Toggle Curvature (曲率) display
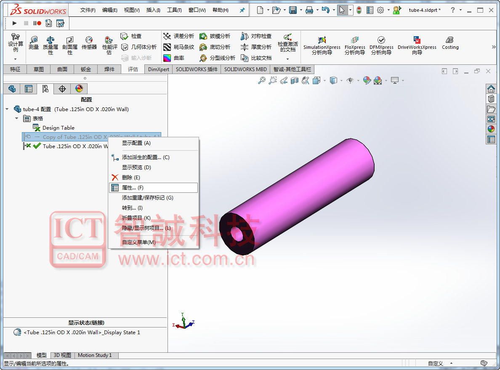The width and height of the screenshot is (500, 370). [174, 58]
